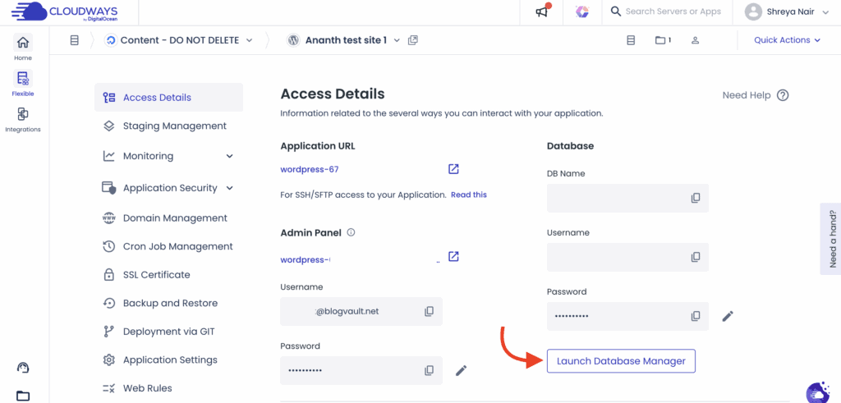841x403 pixels.
Task: Click the folder icon at bottom of left rail
Action: tap(22, 396)
